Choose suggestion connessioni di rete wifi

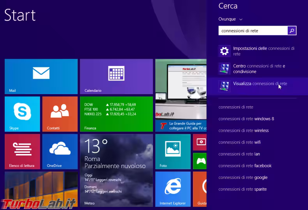click(239, 142)
